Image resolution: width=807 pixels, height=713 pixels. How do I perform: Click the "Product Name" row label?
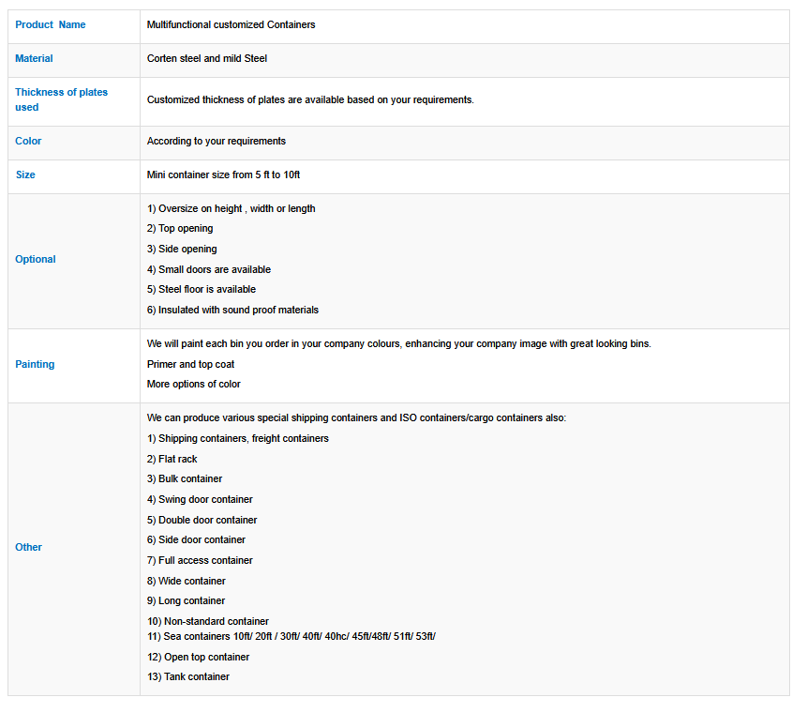click(x=51, y=25)
